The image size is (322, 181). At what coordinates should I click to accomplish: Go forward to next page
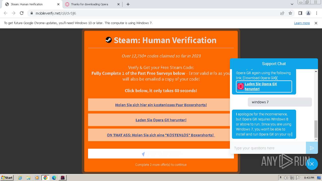click(x=14, y=13)
